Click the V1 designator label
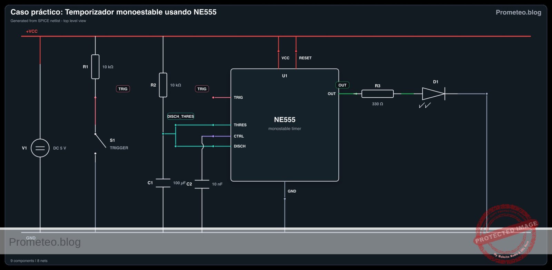The image size is (552, 270). pos(24,148)
